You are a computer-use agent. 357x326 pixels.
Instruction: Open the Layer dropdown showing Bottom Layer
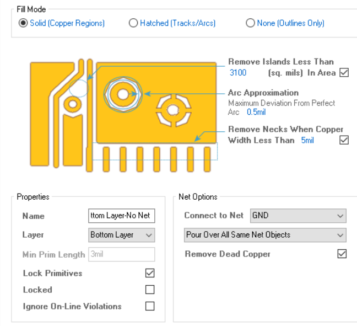click(x=122, y=235)
